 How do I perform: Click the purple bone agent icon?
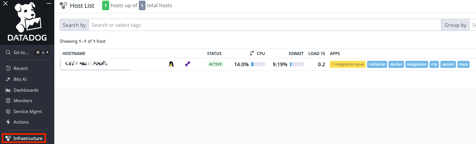point(188,64)
